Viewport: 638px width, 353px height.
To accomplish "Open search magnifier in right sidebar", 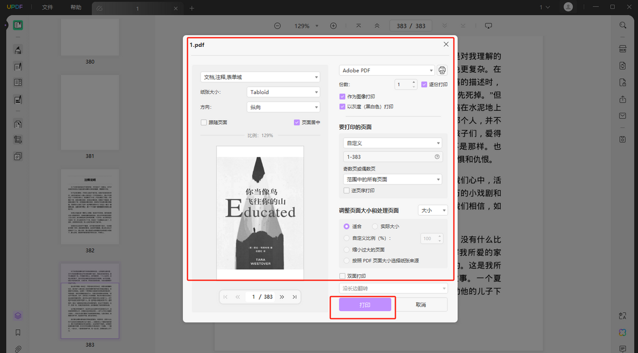I will click(x=623, y=25).
